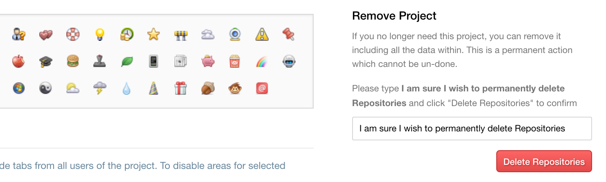606x182 pixels.
Task: Select the popcorn bucket icon
Action: tap(235, 61)
